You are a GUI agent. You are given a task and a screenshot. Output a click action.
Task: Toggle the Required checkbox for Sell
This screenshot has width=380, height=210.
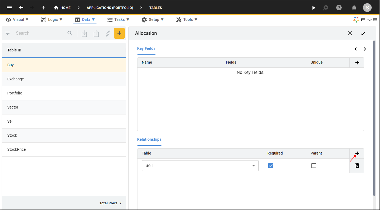pyautogui.click(x=271, y=166)
